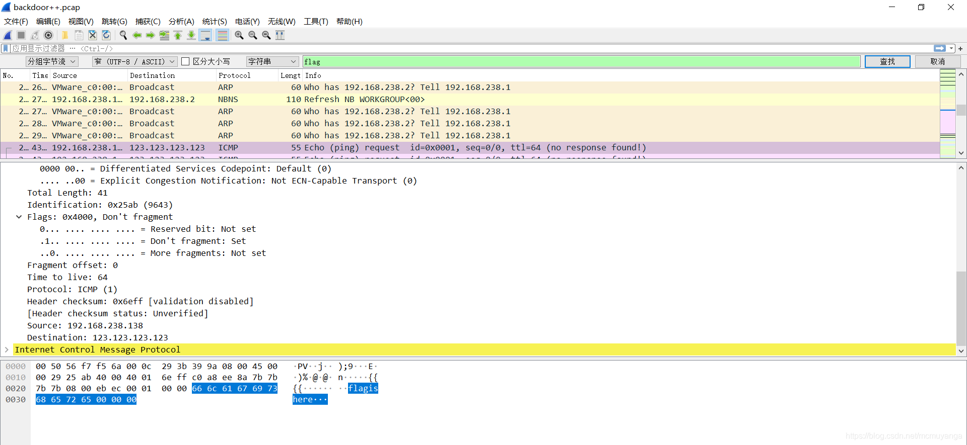Open the 无线(W) menu
Viewport: 967px width, 445px height.
(x=282, y=21)
